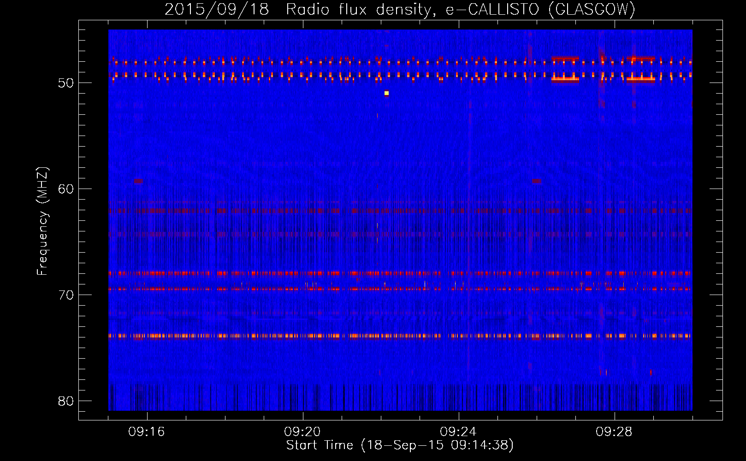Click the 09:28 time tick label

pyautogui.click(x=614, y=432)
